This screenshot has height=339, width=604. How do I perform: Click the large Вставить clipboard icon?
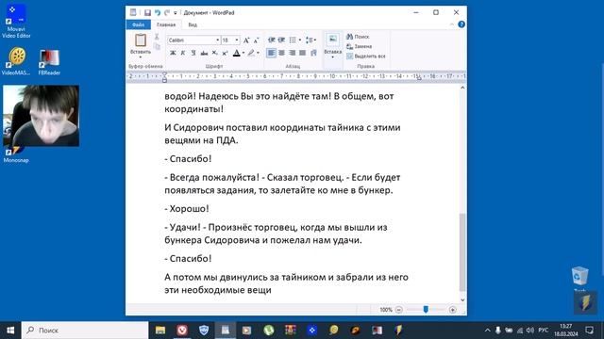[x=141, y=40]
